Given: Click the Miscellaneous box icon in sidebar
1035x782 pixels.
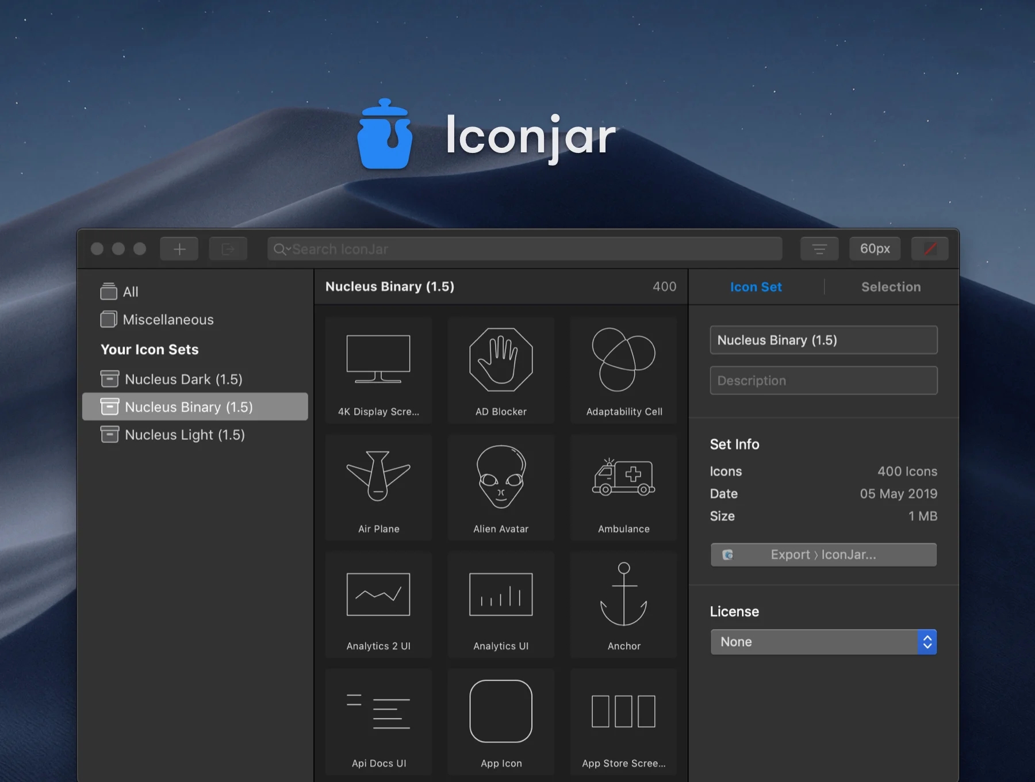Looking at the screenshot, I should point(109,319).
